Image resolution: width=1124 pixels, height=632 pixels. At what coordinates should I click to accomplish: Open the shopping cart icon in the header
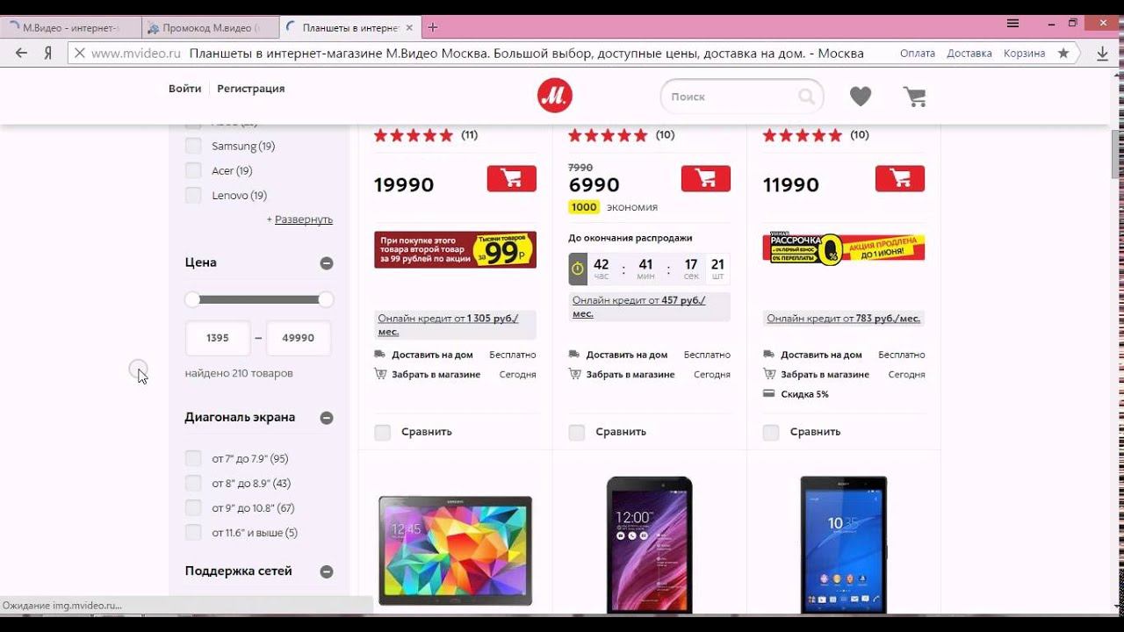click(915, 97)
